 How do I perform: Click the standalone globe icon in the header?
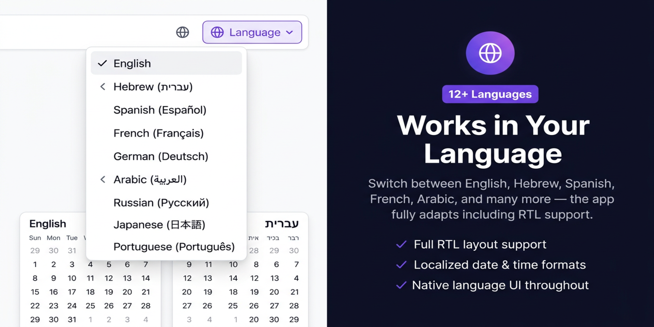183,32
